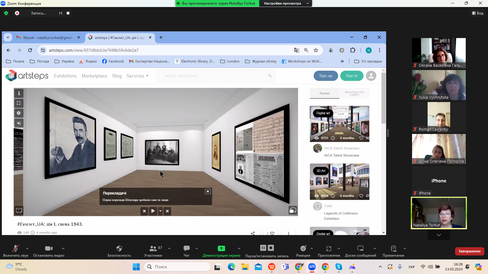The height and width of the screenshot is (274, 488).
Task: Enter fullscreen mode in the artsteps viewer
Action: tap(19, 103)
